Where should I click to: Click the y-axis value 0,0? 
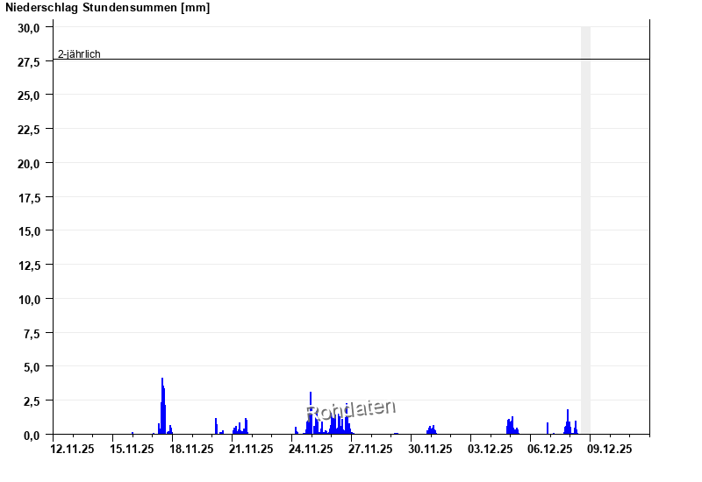[32, 435]
